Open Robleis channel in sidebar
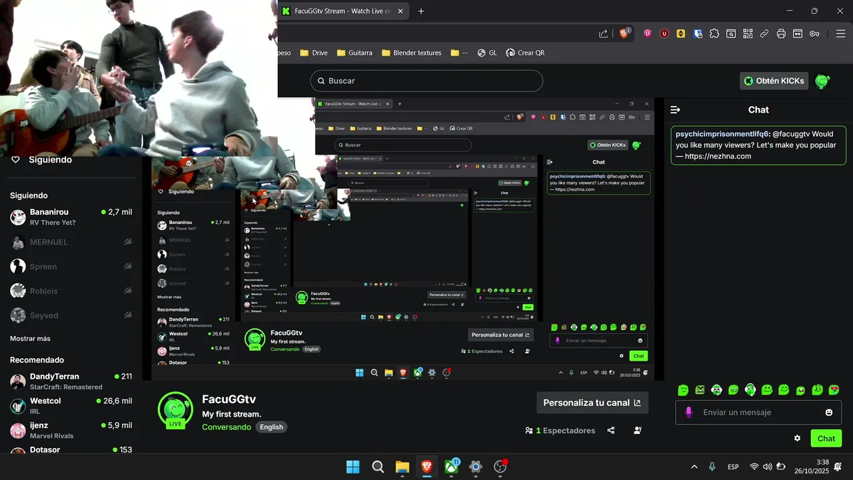Image resolution: width=853 pixels, height=480 pixels. point(71,291)
